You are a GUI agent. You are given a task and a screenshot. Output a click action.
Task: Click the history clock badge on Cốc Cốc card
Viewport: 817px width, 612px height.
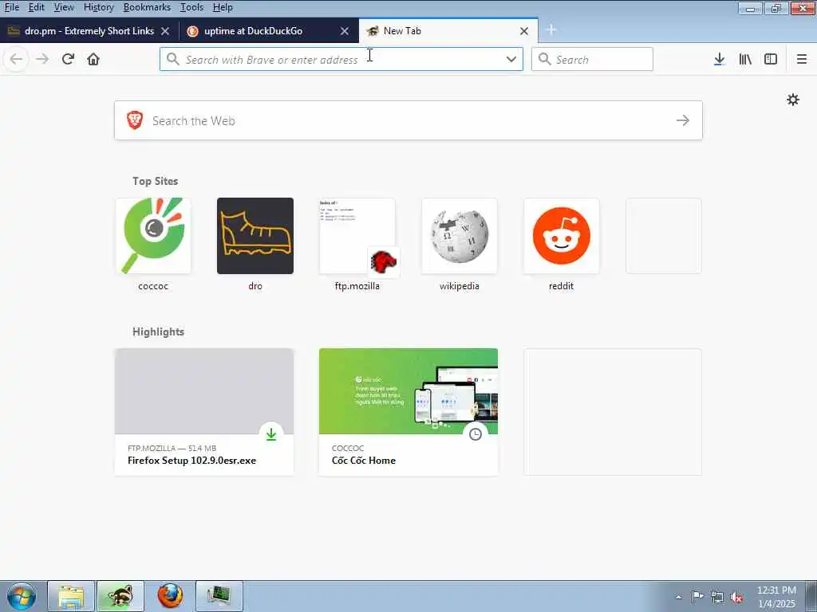(x=476, y=434)
